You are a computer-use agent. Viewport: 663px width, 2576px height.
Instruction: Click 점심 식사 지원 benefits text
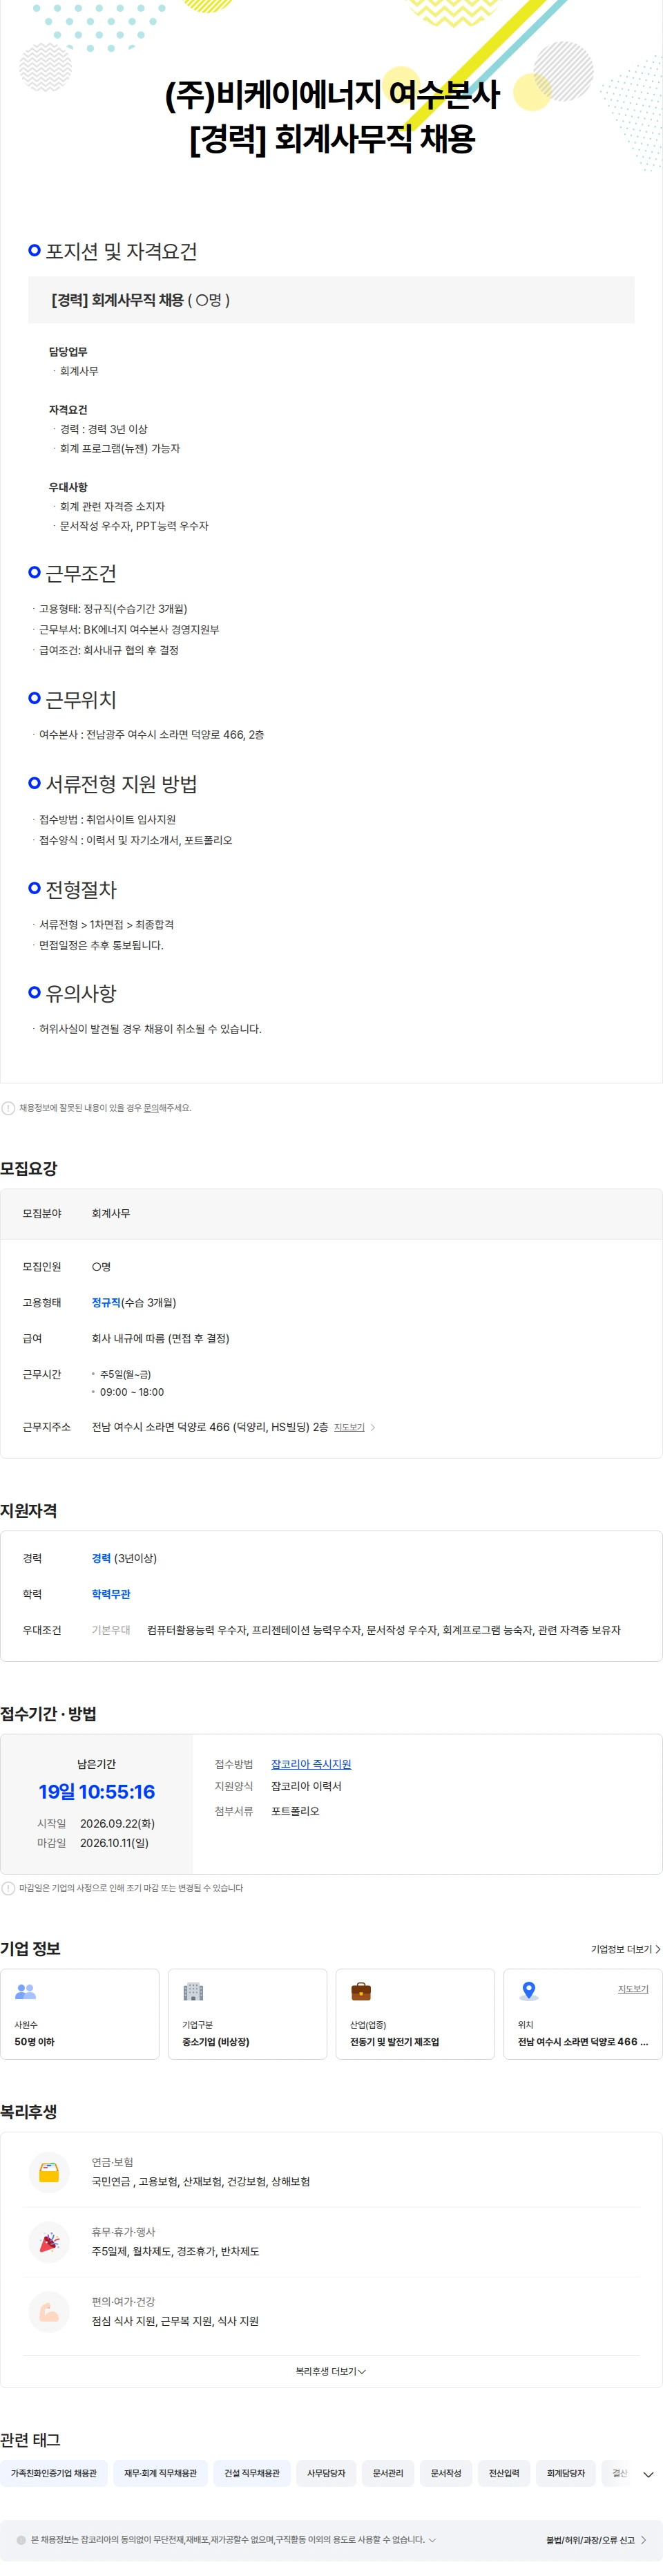click(175, 2321)
